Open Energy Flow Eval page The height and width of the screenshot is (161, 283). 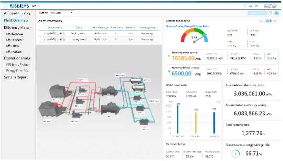pos(17,71)
